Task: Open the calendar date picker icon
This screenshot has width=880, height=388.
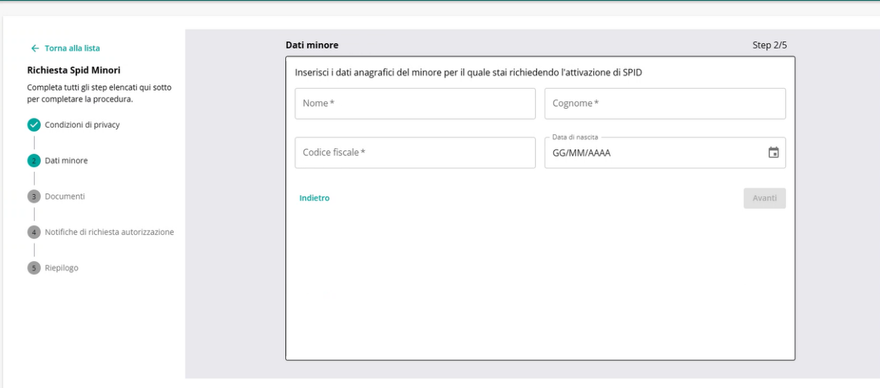Action: coord(773,152)
